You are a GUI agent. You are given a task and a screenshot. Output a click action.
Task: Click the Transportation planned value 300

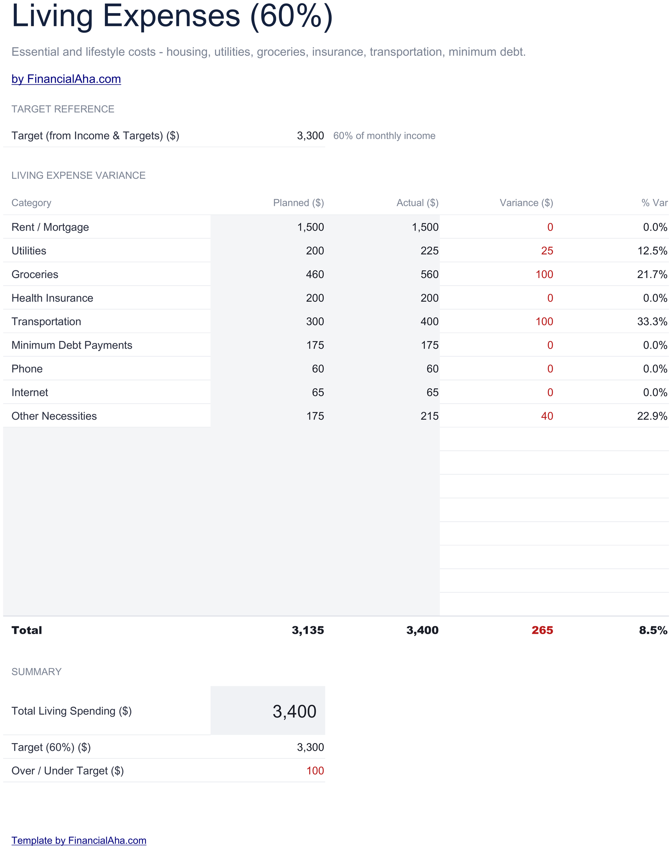(315, 322)
